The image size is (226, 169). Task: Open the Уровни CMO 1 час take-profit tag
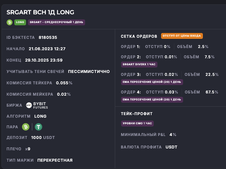tap(138, 124)
